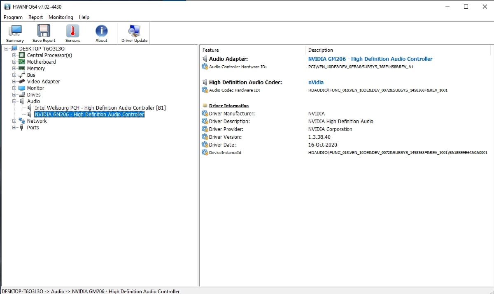Expand the Memory tree node
This screenshot has height=294, width=494.
click(x=14, y=68)
